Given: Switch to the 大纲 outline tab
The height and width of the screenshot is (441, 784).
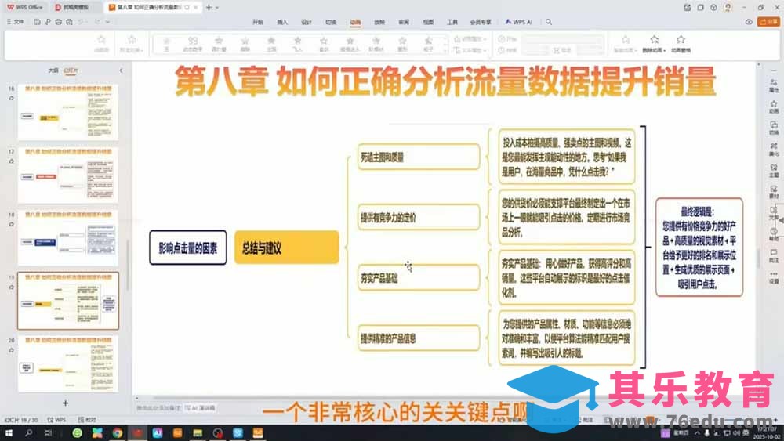Looking at the screenshot, I should click(x=53, y=70).
